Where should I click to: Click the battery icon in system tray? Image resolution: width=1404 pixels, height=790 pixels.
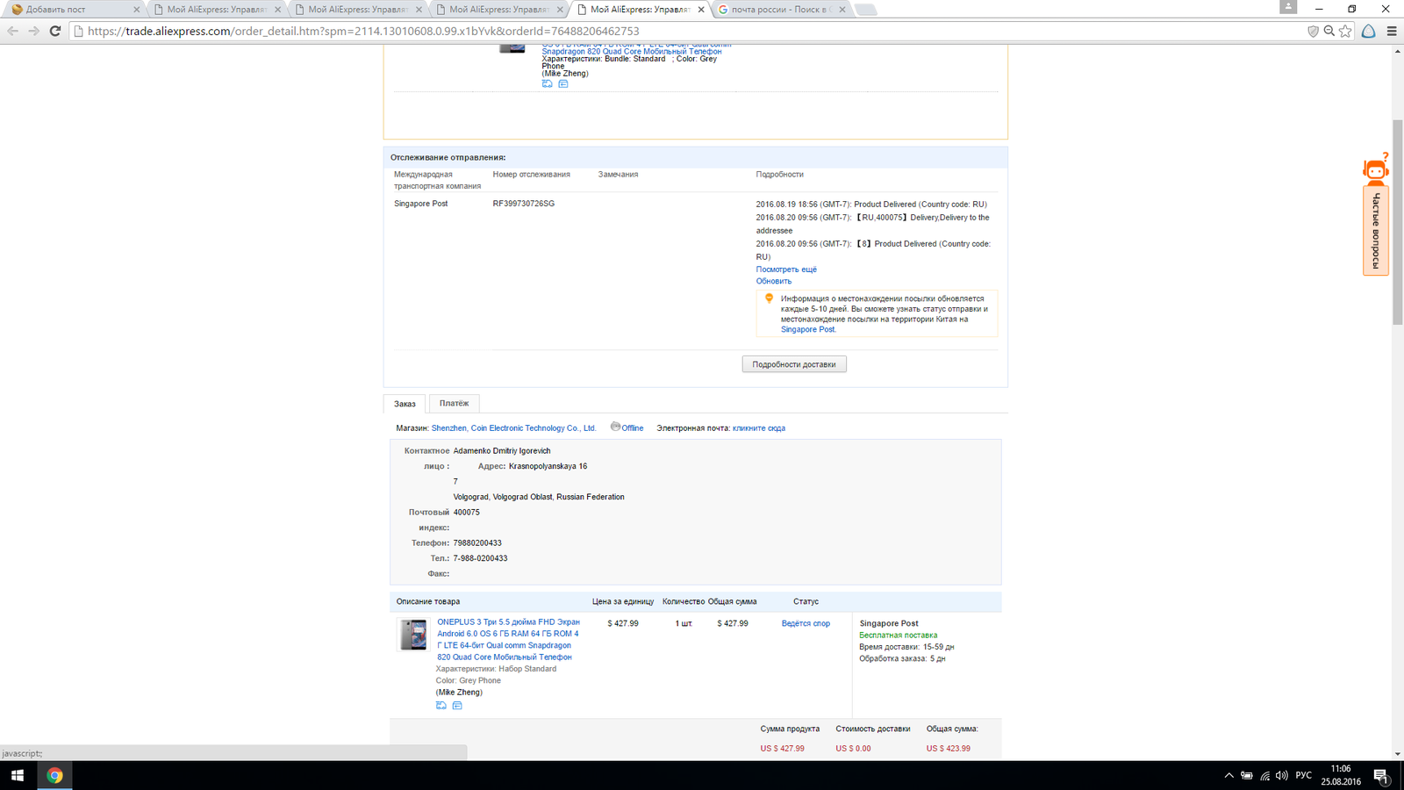tap(1246, 775)
